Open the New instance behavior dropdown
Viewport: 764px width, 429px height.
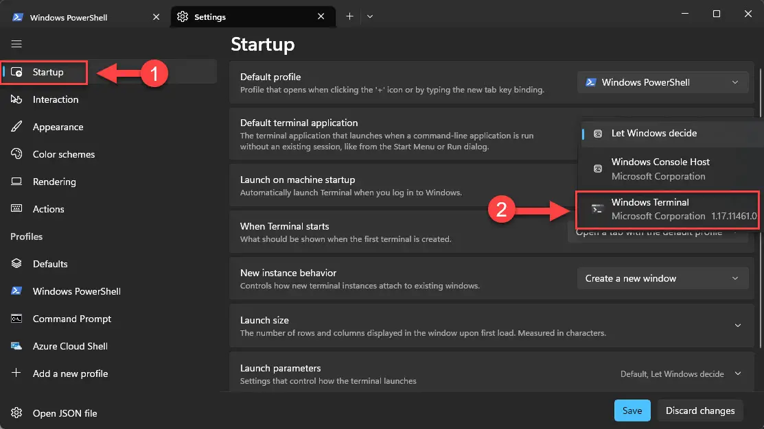[662, 278]
